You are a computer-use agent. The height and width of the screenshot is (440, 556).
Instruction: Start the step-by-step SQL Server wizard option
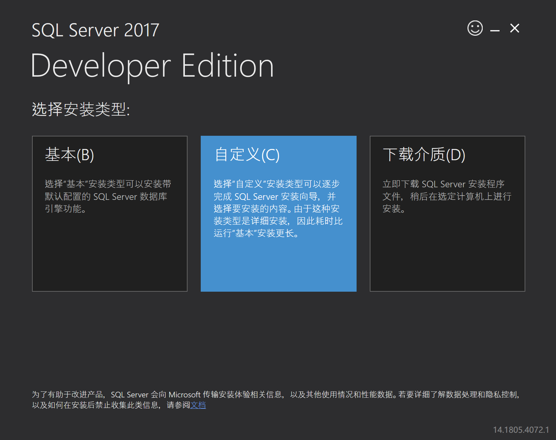click(278, 213)
